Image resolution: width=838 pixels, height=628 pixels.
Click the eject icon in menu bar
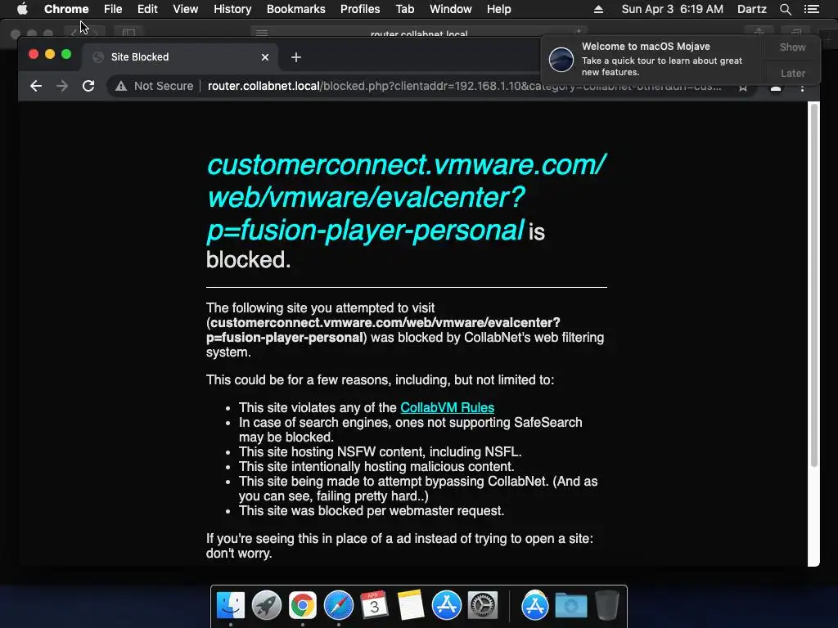598,9
